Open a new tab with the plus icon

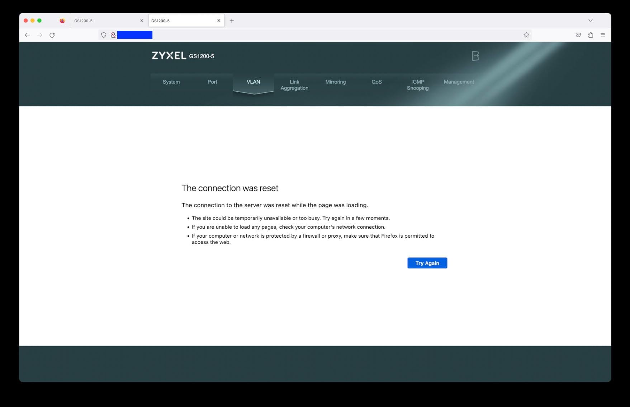point(232,21)
